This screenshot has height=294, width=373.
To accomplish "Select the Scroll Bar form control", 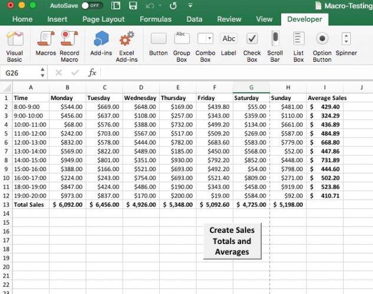I will click(x=275, y=46).
